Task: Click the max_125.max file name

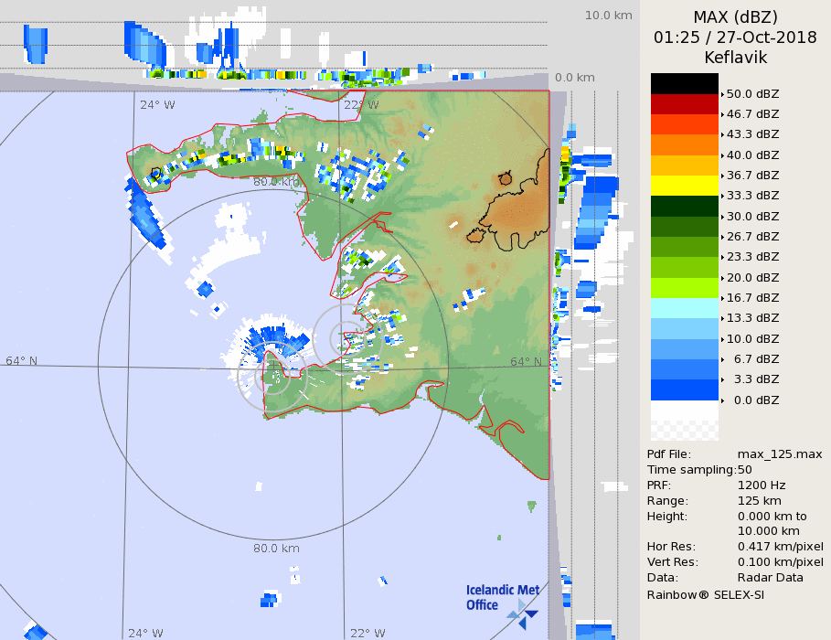Action: tap(780, 454)
